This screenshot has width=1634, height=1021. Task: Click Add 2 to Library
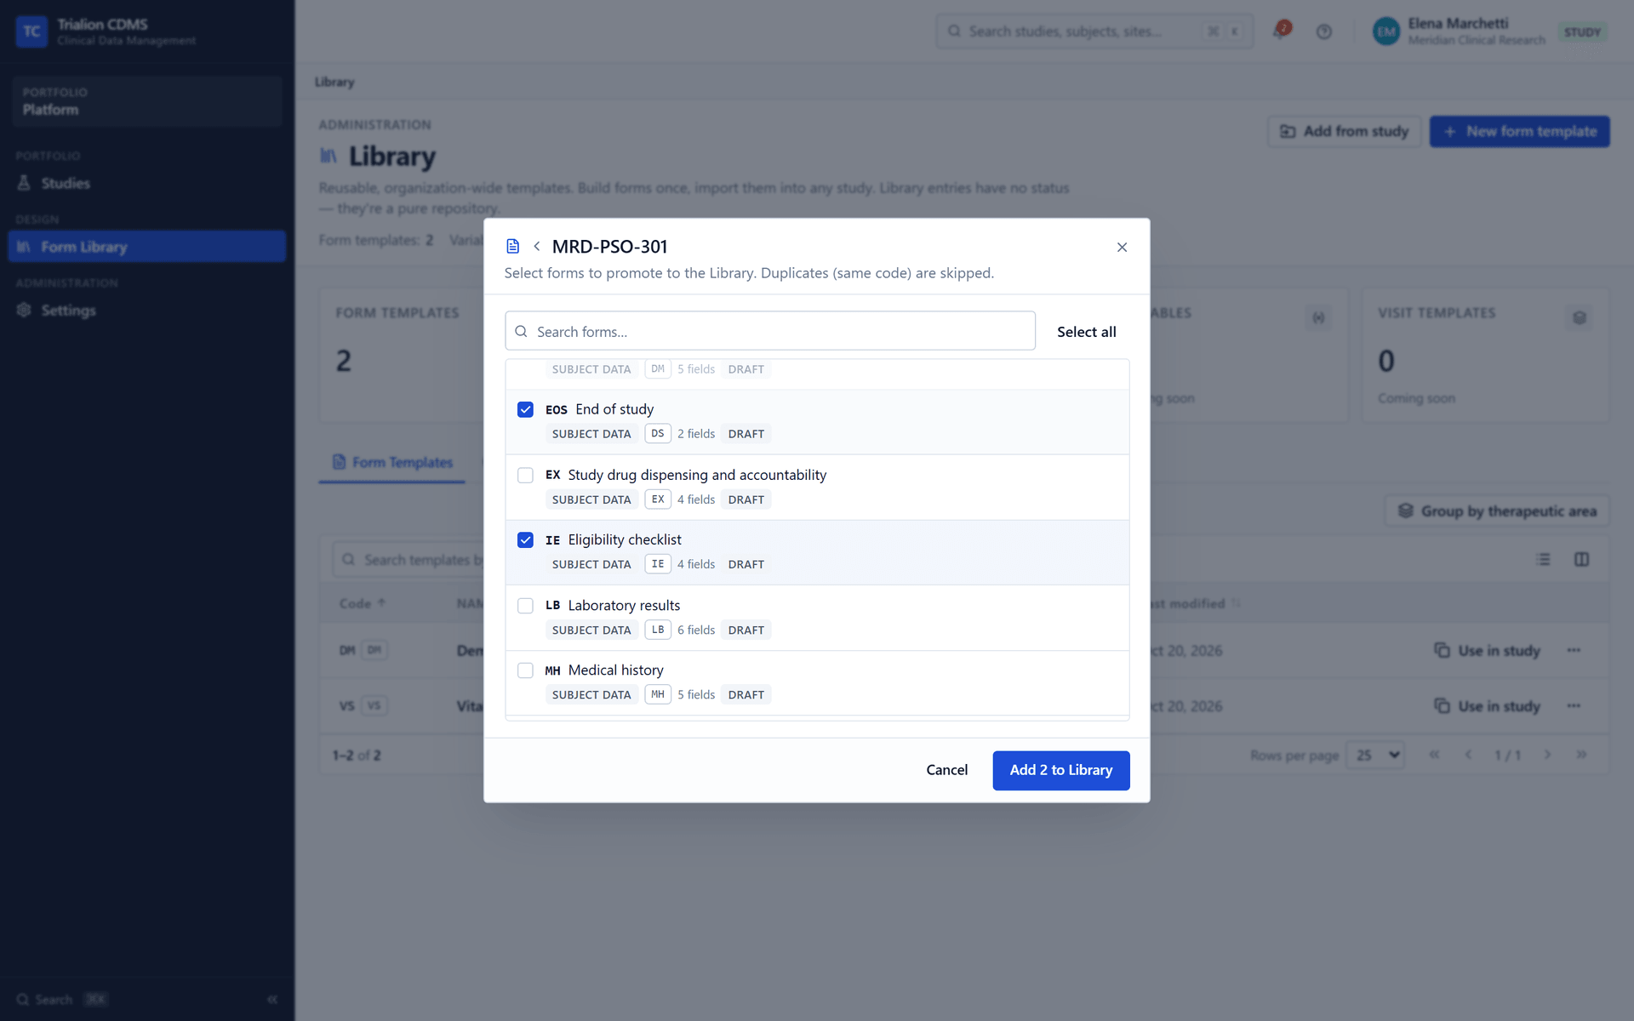pyautogui.click(x=1060, y=770)
